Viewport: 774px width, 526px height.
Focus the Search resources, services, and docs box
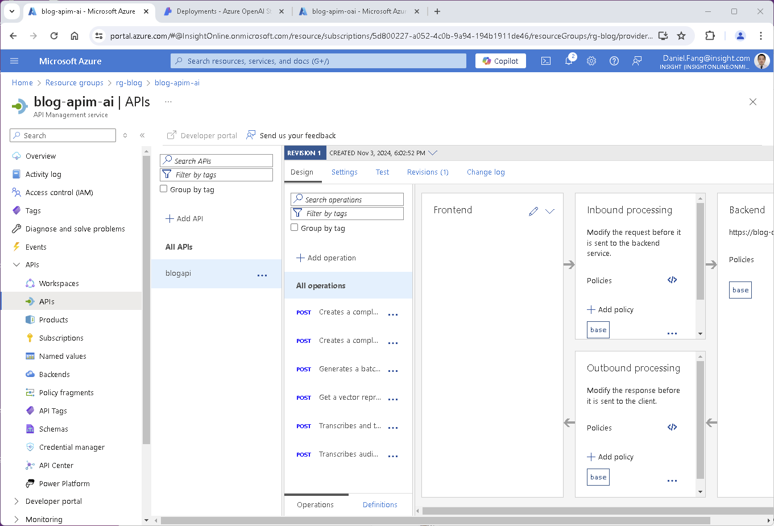(318, 61)
